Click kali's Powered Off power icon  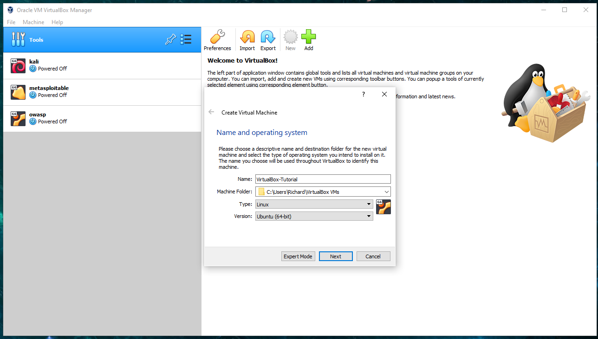coord(32,69)
